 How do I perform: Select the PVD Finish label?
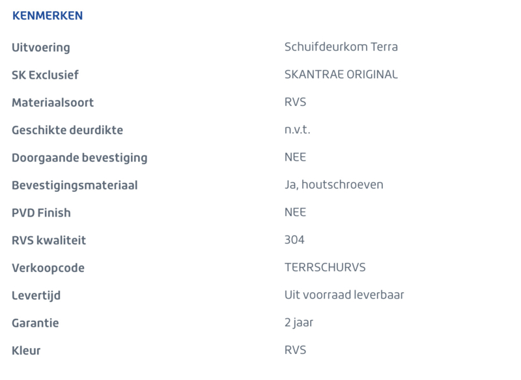[x=41, y=213]
